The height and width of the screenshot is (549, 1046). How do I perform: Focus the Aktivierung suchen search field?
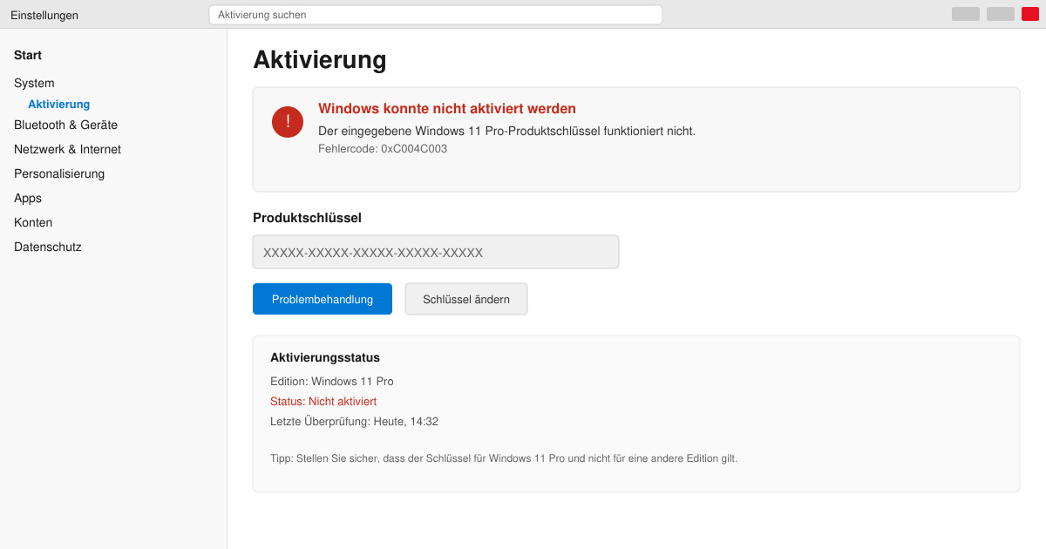click(436, 15)
